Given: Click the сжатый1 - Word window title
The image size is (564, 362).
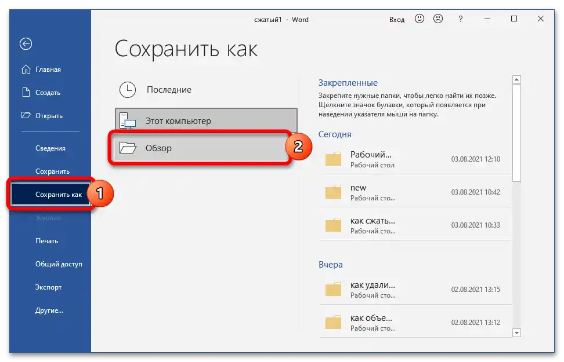Looking at the screenshot, I should tap(281, 20).
